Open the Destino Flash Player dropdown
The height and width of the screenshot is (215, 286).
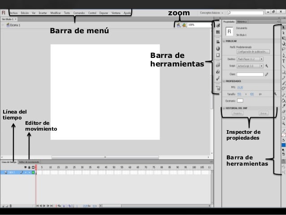(250, 59)
